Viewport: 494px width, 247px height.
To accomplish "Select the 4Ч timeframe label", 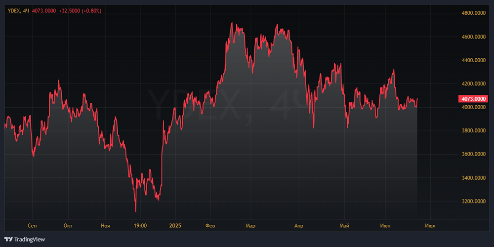I will click(x=26, y=11).
